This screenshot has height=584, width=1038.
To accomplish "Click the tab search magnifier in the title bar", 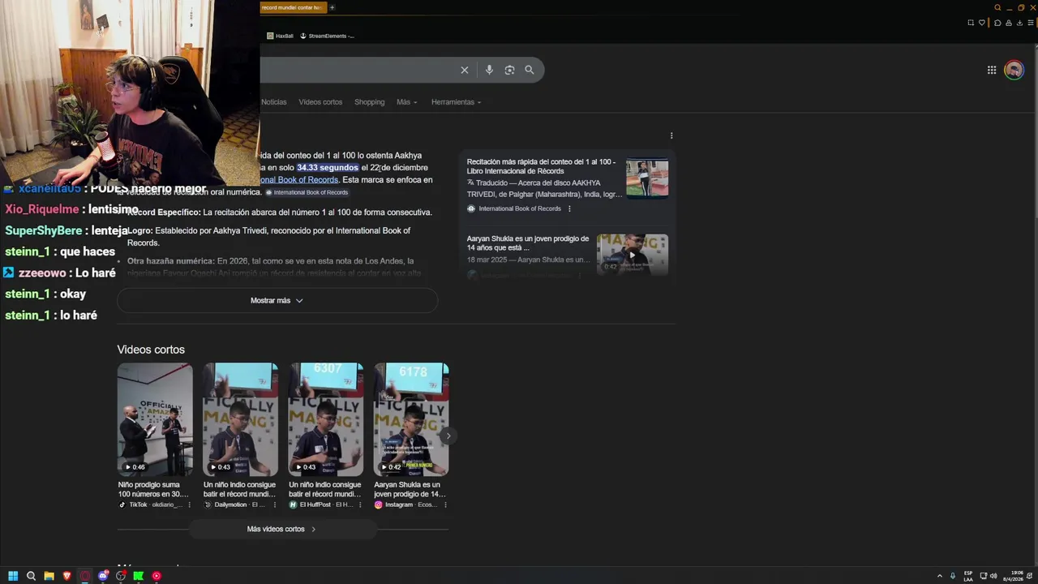I will pyautogui.click(x=997, y=7).
